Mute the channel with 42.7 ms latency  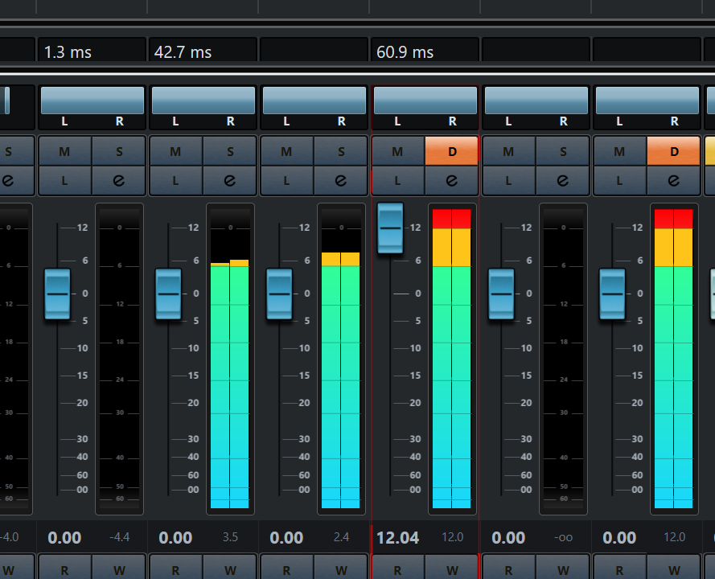coord(176,151)
